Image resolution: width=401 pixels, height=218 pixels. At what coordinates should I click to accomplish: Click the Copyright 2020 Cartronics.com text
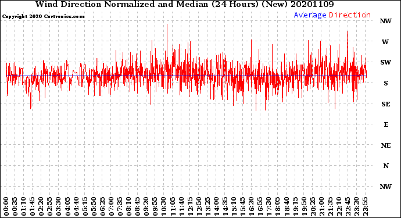(x=43, y=16)
